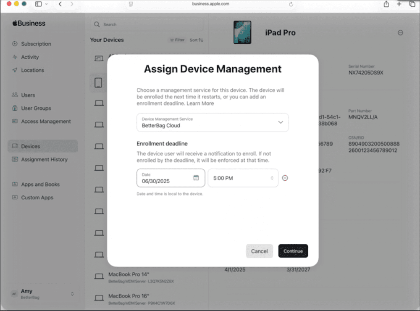Click the iPad Pro device thumbnail

[x=242, y=32]
